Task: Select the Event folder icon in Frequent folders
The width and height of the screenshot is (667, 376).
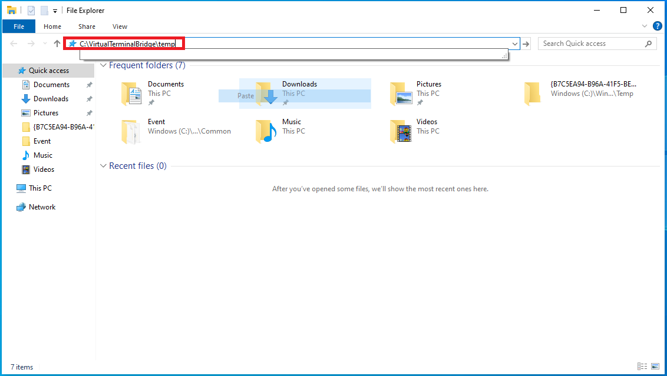Action: [x=131, y=131]
